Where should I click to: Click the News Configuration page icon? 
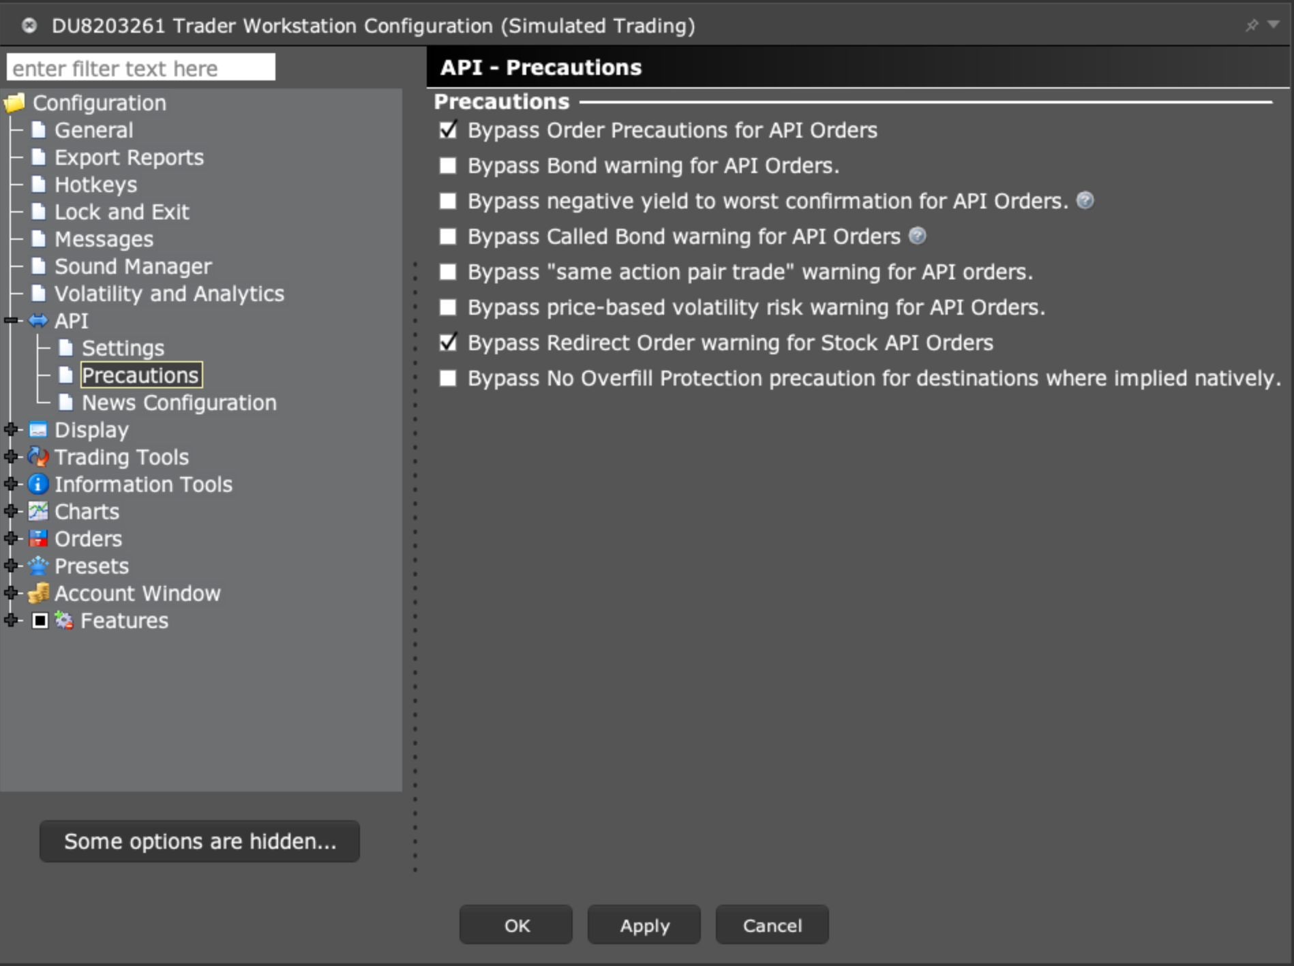[x=66, y=402]
